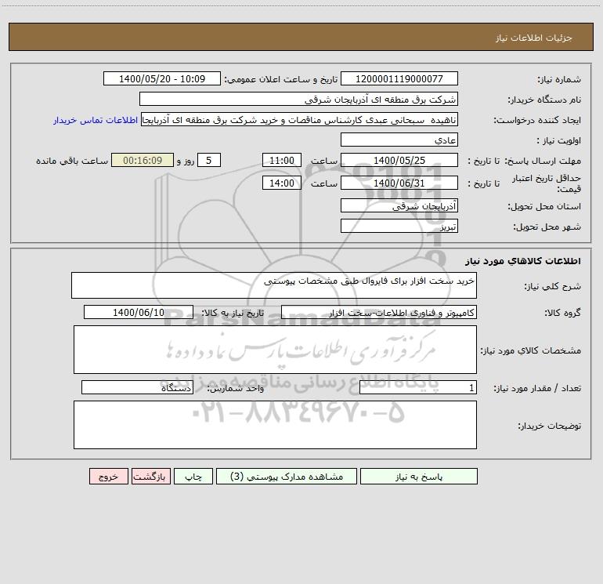Click the مشخصات کالای مورد نیاز text area

point(275,350)
